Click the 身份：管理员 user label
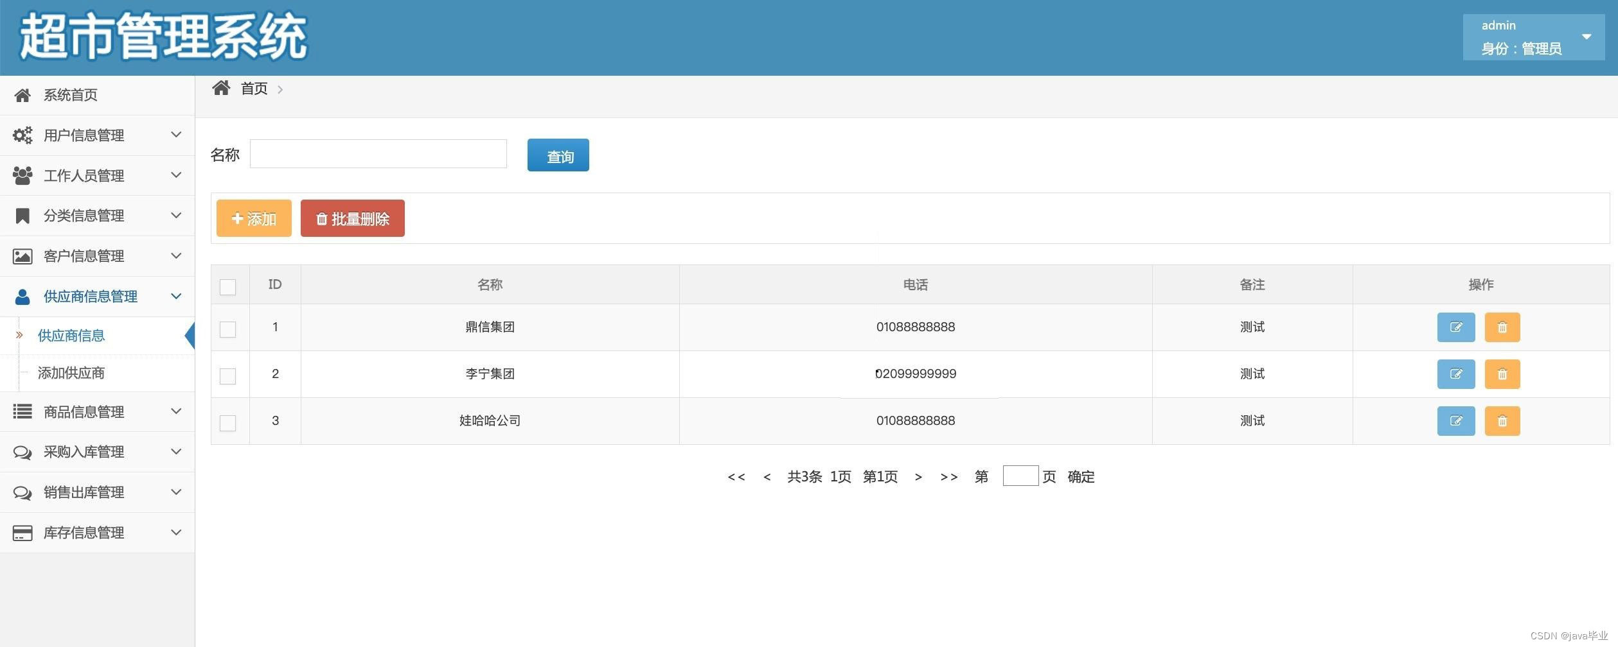The height and width of the screenshot is (647, 1618). click(1522, 49)
